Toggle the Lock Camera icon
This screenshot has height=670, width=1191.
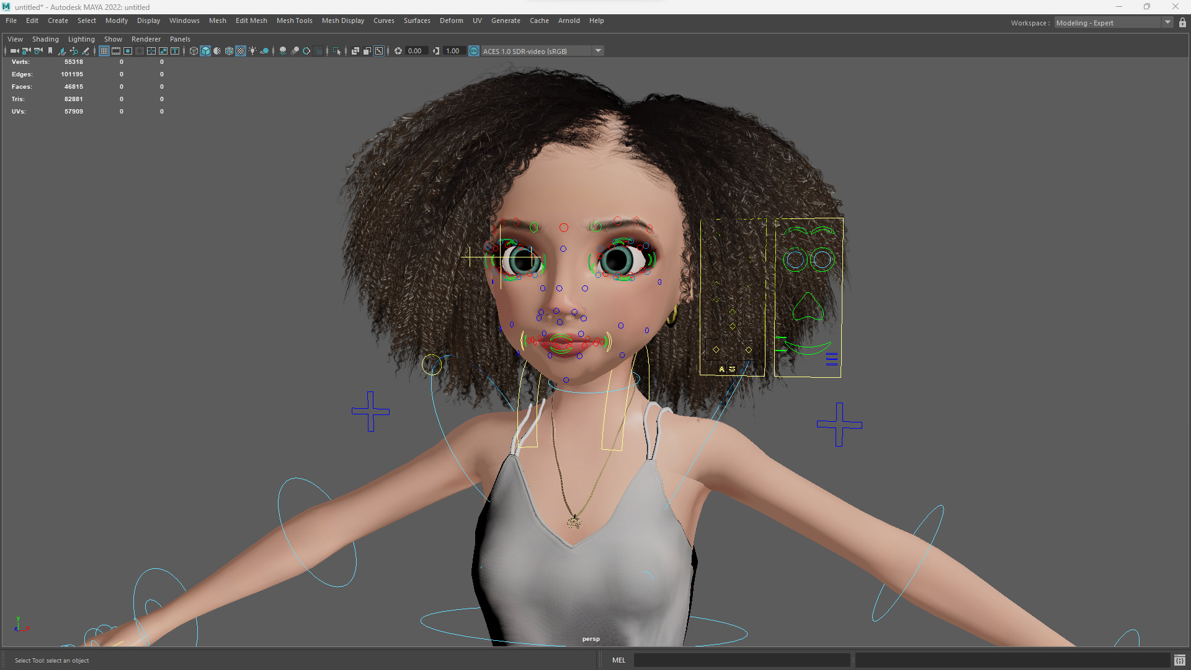tap(26, 51)
